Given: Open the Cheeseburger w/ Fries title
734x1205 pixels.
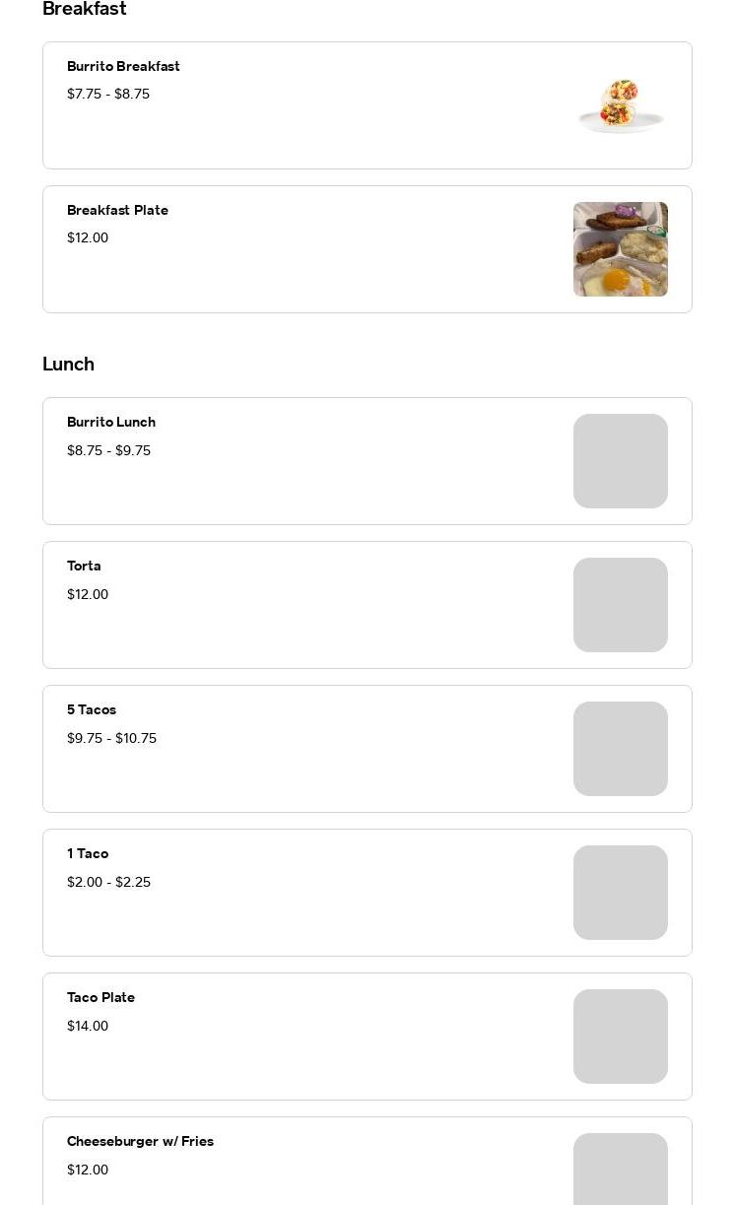Looking at the screenshot, I should coord(140,1142).
